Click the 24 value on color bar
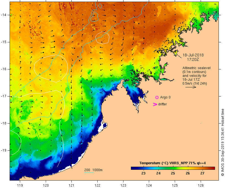 pyautogui.click(x=158, y=173)
